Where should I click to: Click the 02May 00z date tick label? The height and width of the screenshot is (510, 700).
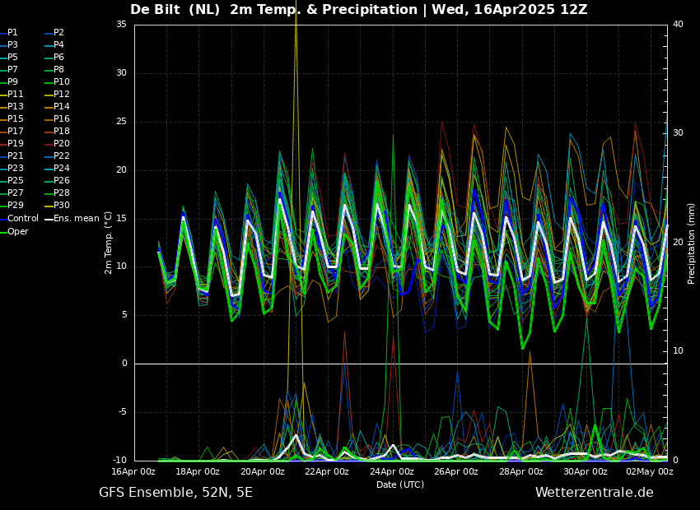coord(650,472)
